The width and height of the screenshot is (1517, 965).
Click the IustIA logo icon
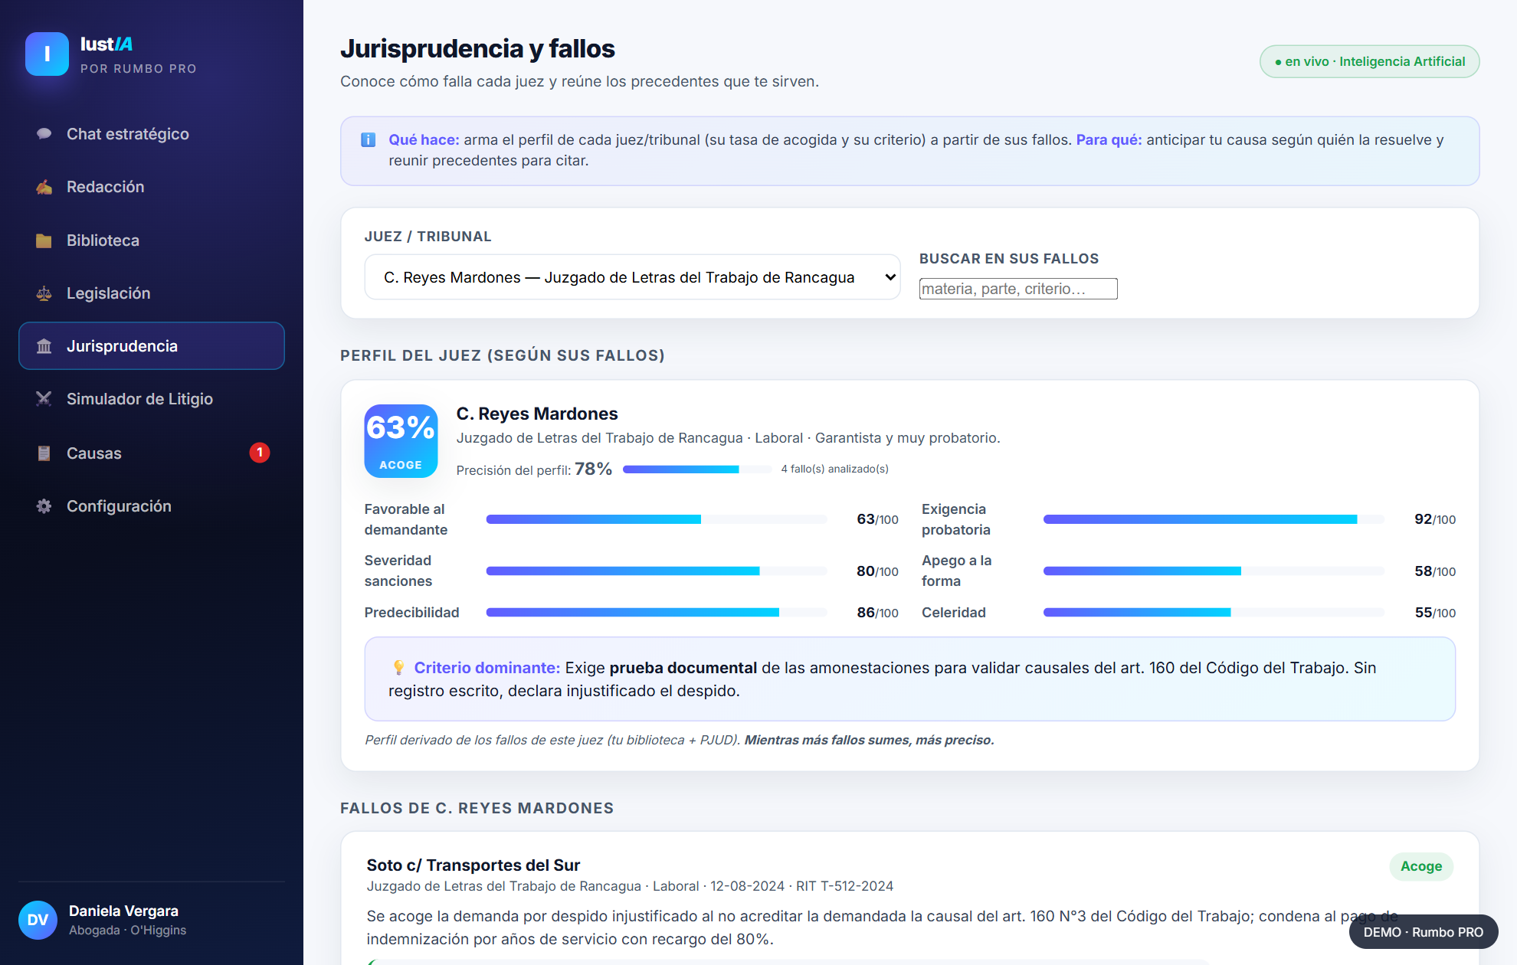47,54
